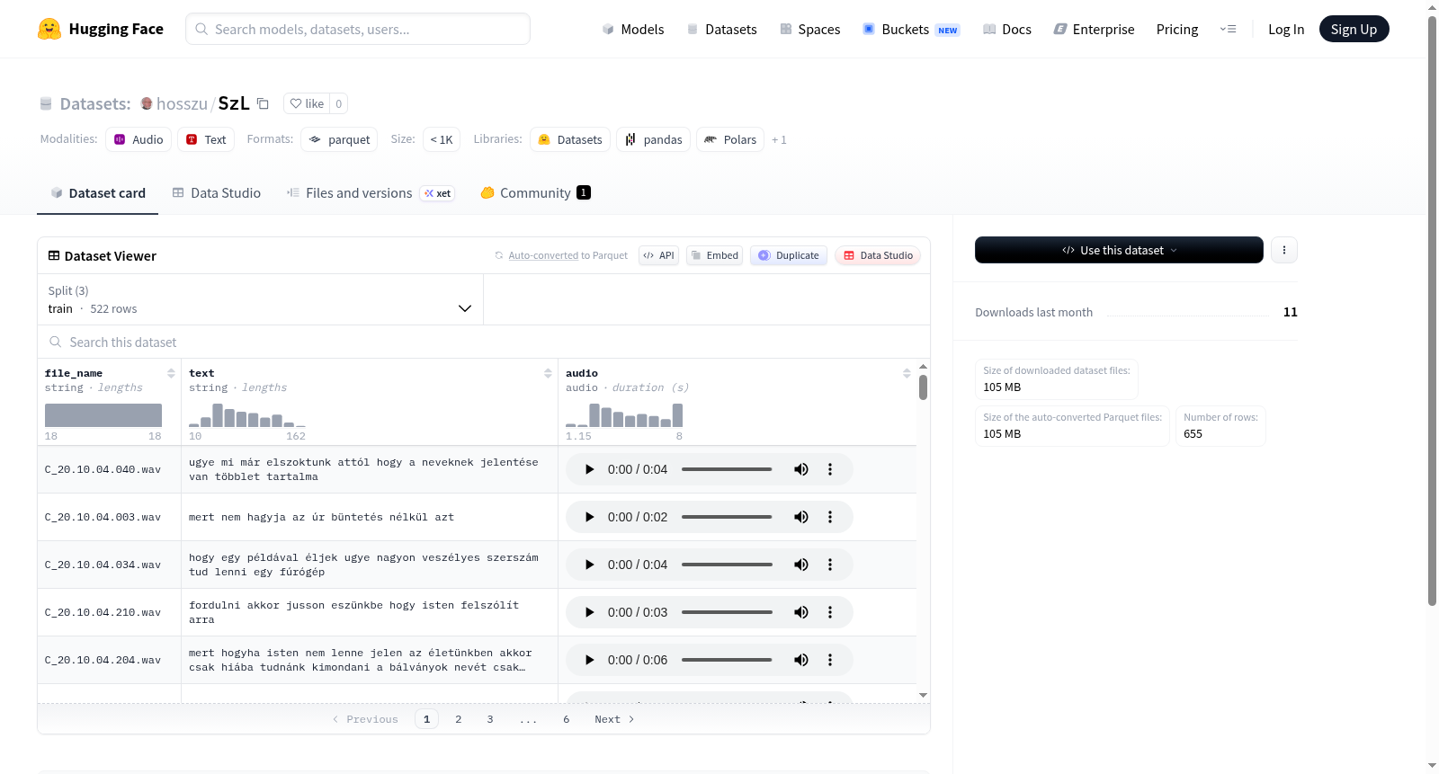The image size is (1439, 774).
Task: Click the heart like button
Action: (307, 103)
